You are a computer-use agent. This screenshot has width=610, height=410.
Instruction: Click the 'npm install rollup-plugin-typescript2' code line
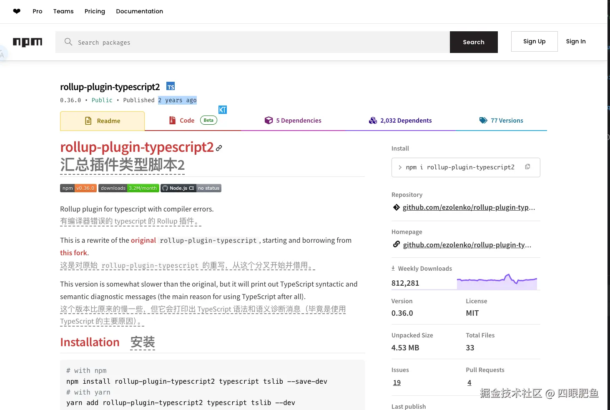[197, 382]
